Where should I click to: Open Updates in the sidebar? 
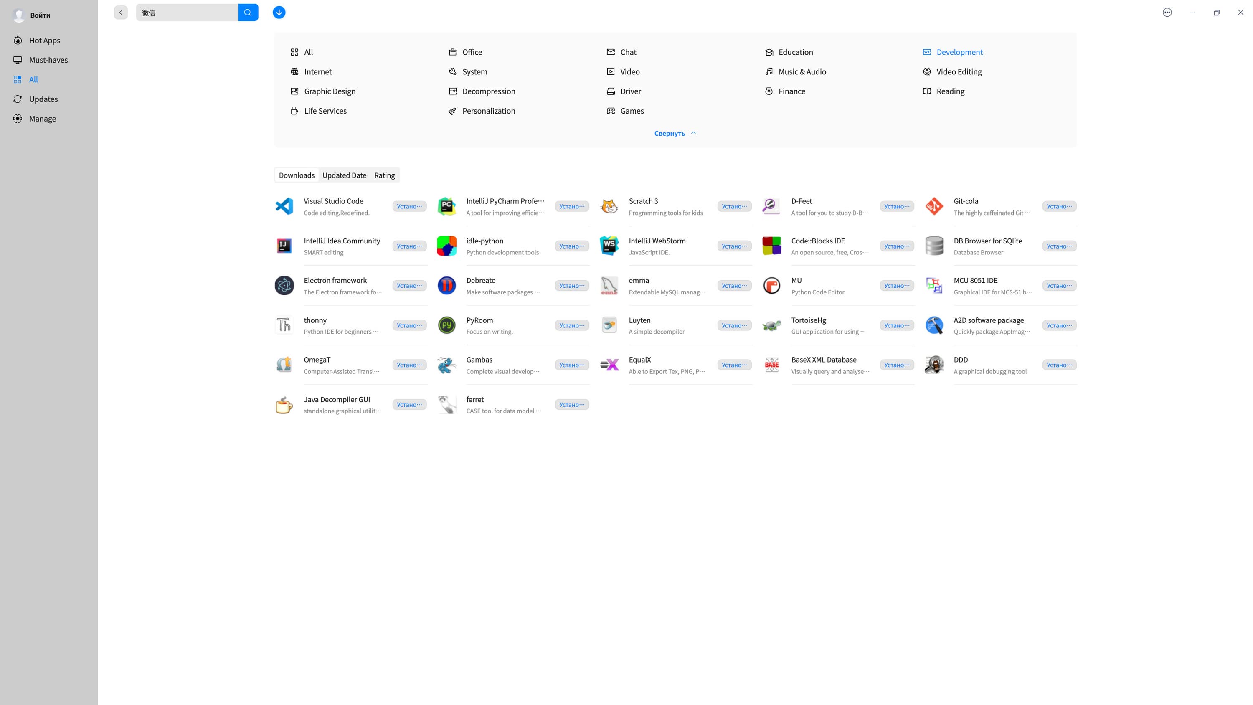(43, 99)
